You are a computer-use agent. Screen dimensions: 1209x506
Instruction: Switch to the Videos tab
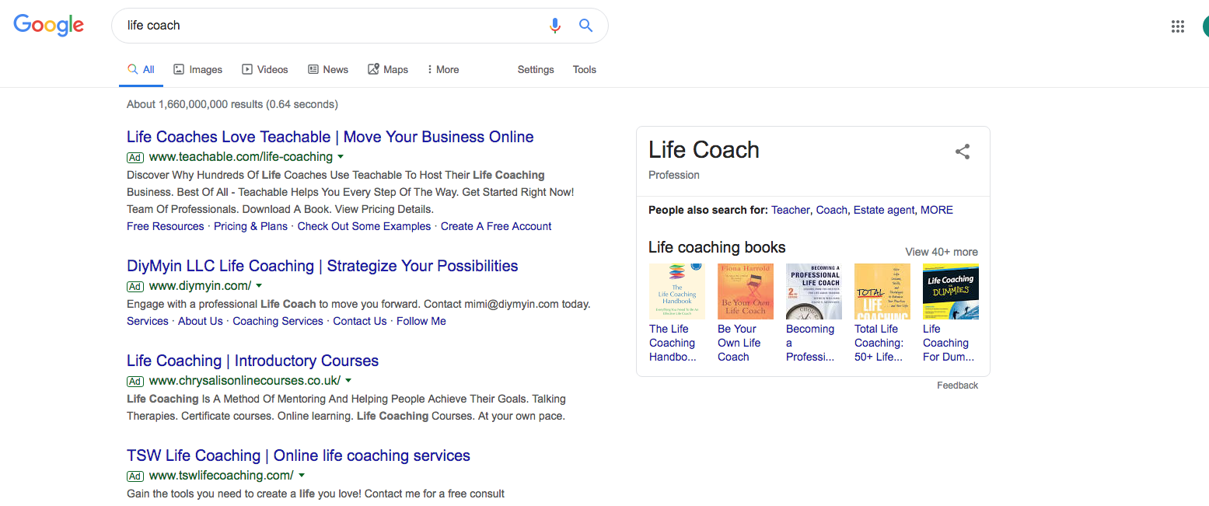click(265, 69)
